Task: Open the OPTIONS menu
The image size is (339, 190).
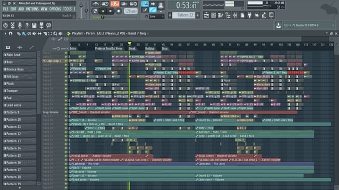Action: click(x=55, y=9)
